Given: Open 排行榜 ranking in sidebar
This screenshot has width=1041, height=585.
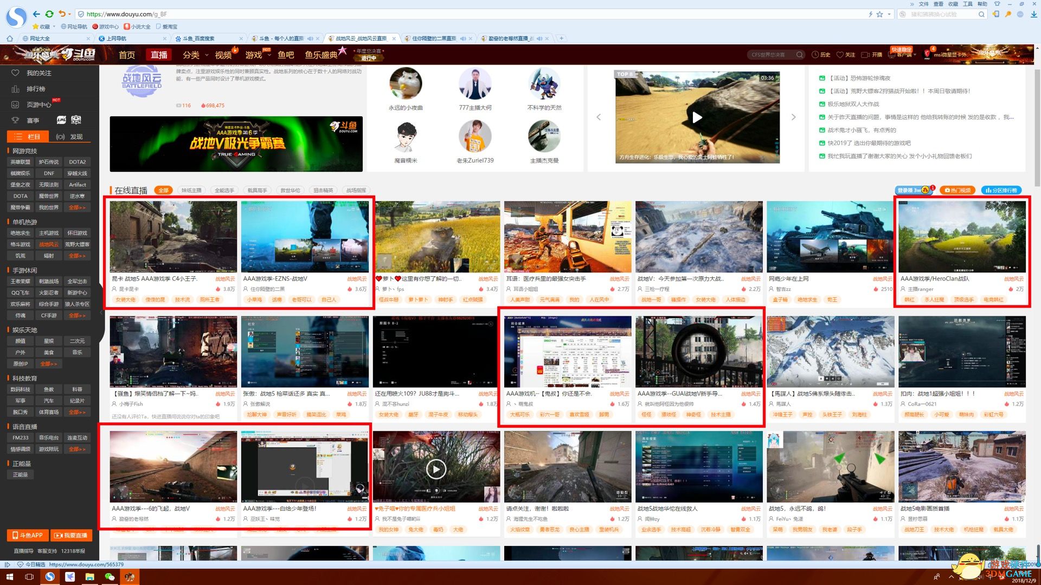Looking at the screenshot, I should tap(29, 89).
